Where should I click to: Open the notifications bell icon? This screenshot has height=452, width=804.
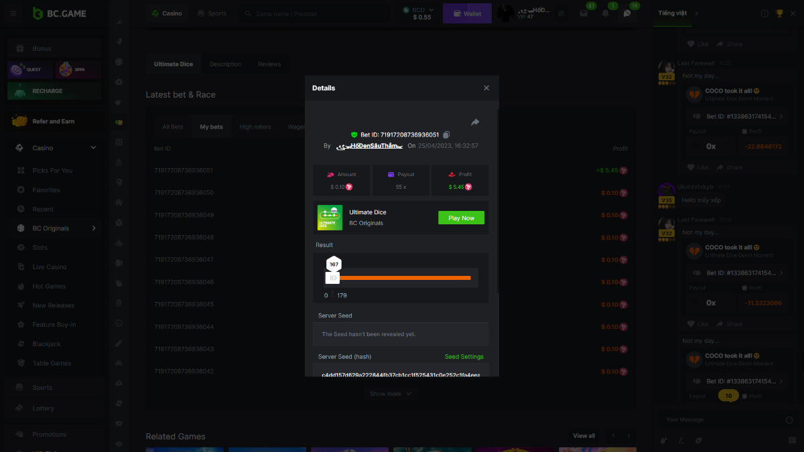pos(606,13)
